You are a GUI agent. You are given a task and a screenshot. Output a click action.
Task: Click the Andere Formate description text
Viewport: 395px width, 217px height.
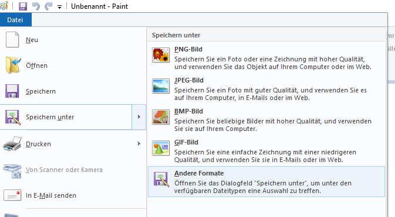(263, 187)
